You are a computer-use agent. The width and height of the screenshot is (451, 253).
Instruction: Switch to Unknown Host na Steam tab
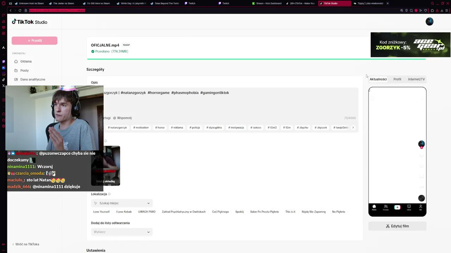pyautogui.click(x=29, y=4)
